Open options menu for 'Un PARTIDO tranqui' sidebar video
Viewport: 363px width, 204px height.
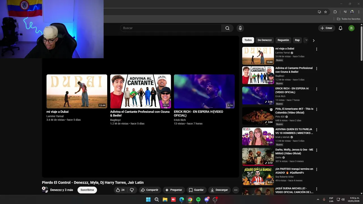[316, 169]
